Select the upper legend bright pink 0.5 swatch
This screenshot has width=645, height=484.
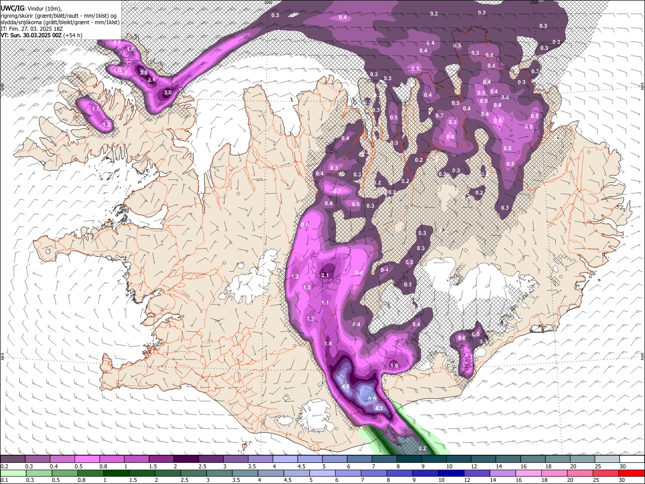pos(87,459)
